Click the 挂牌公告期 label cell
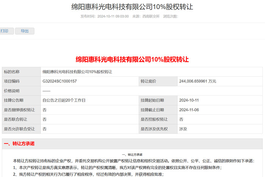This screenshot has width=265, height=177. (21, 100)
